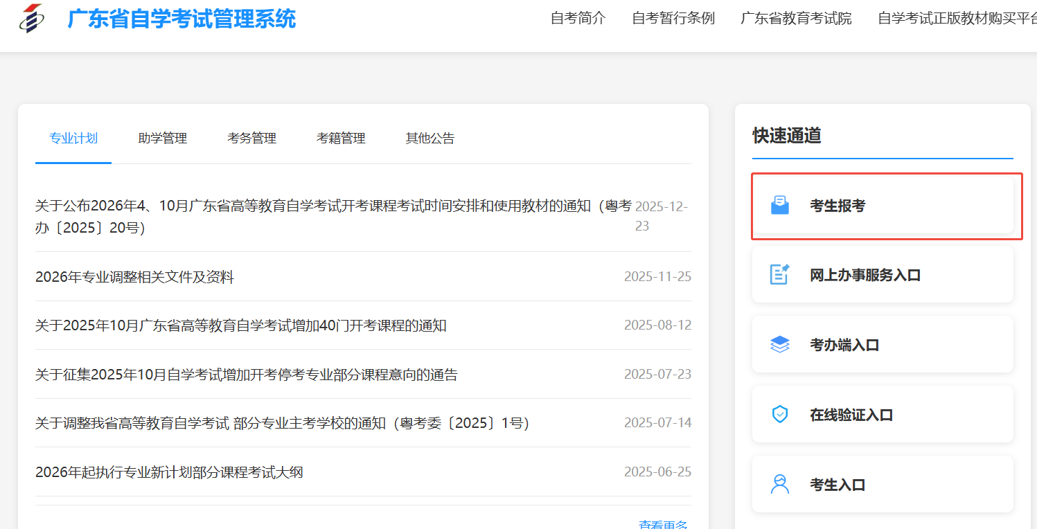Image resolution: width=1037 pixels, height=529 pixels.
Task: Click the 广东省自学考试管理系统 site title
Action: (x=181, y=19)
